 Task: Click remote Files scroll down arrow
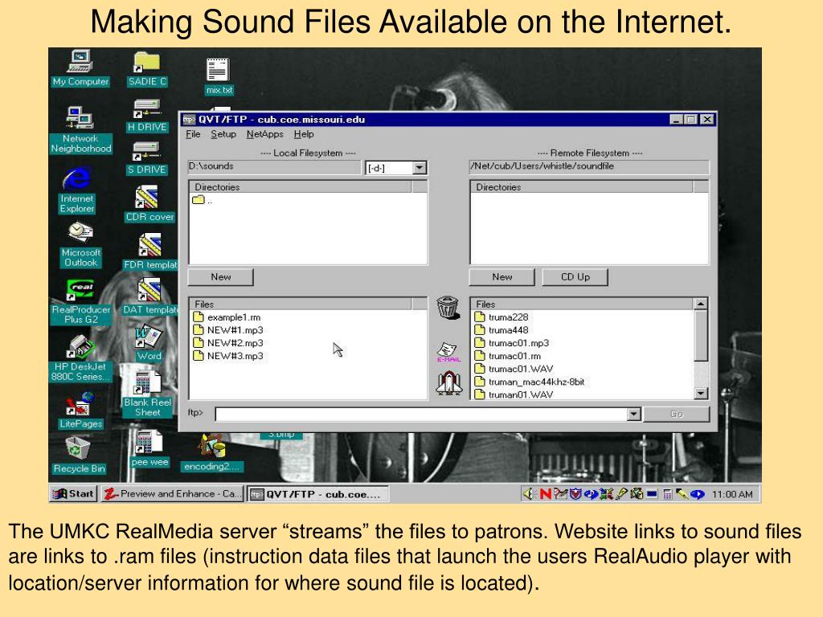[700, 393]
